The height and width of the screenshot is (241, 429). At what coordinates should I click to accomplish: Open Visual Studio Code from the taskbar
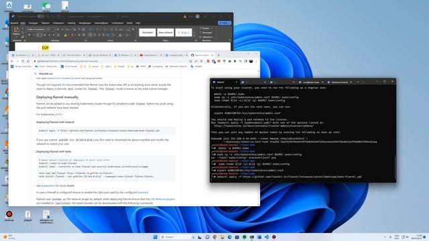pos(267,237)
